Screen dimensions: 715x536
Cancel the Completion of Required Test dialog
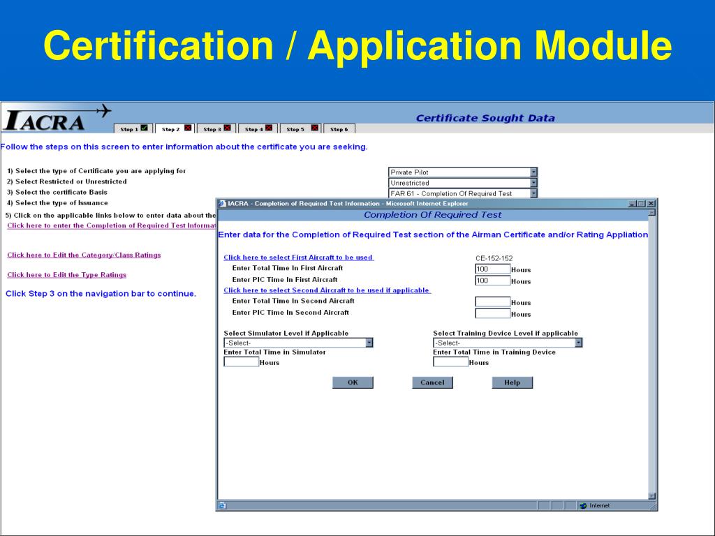(432, 382)
